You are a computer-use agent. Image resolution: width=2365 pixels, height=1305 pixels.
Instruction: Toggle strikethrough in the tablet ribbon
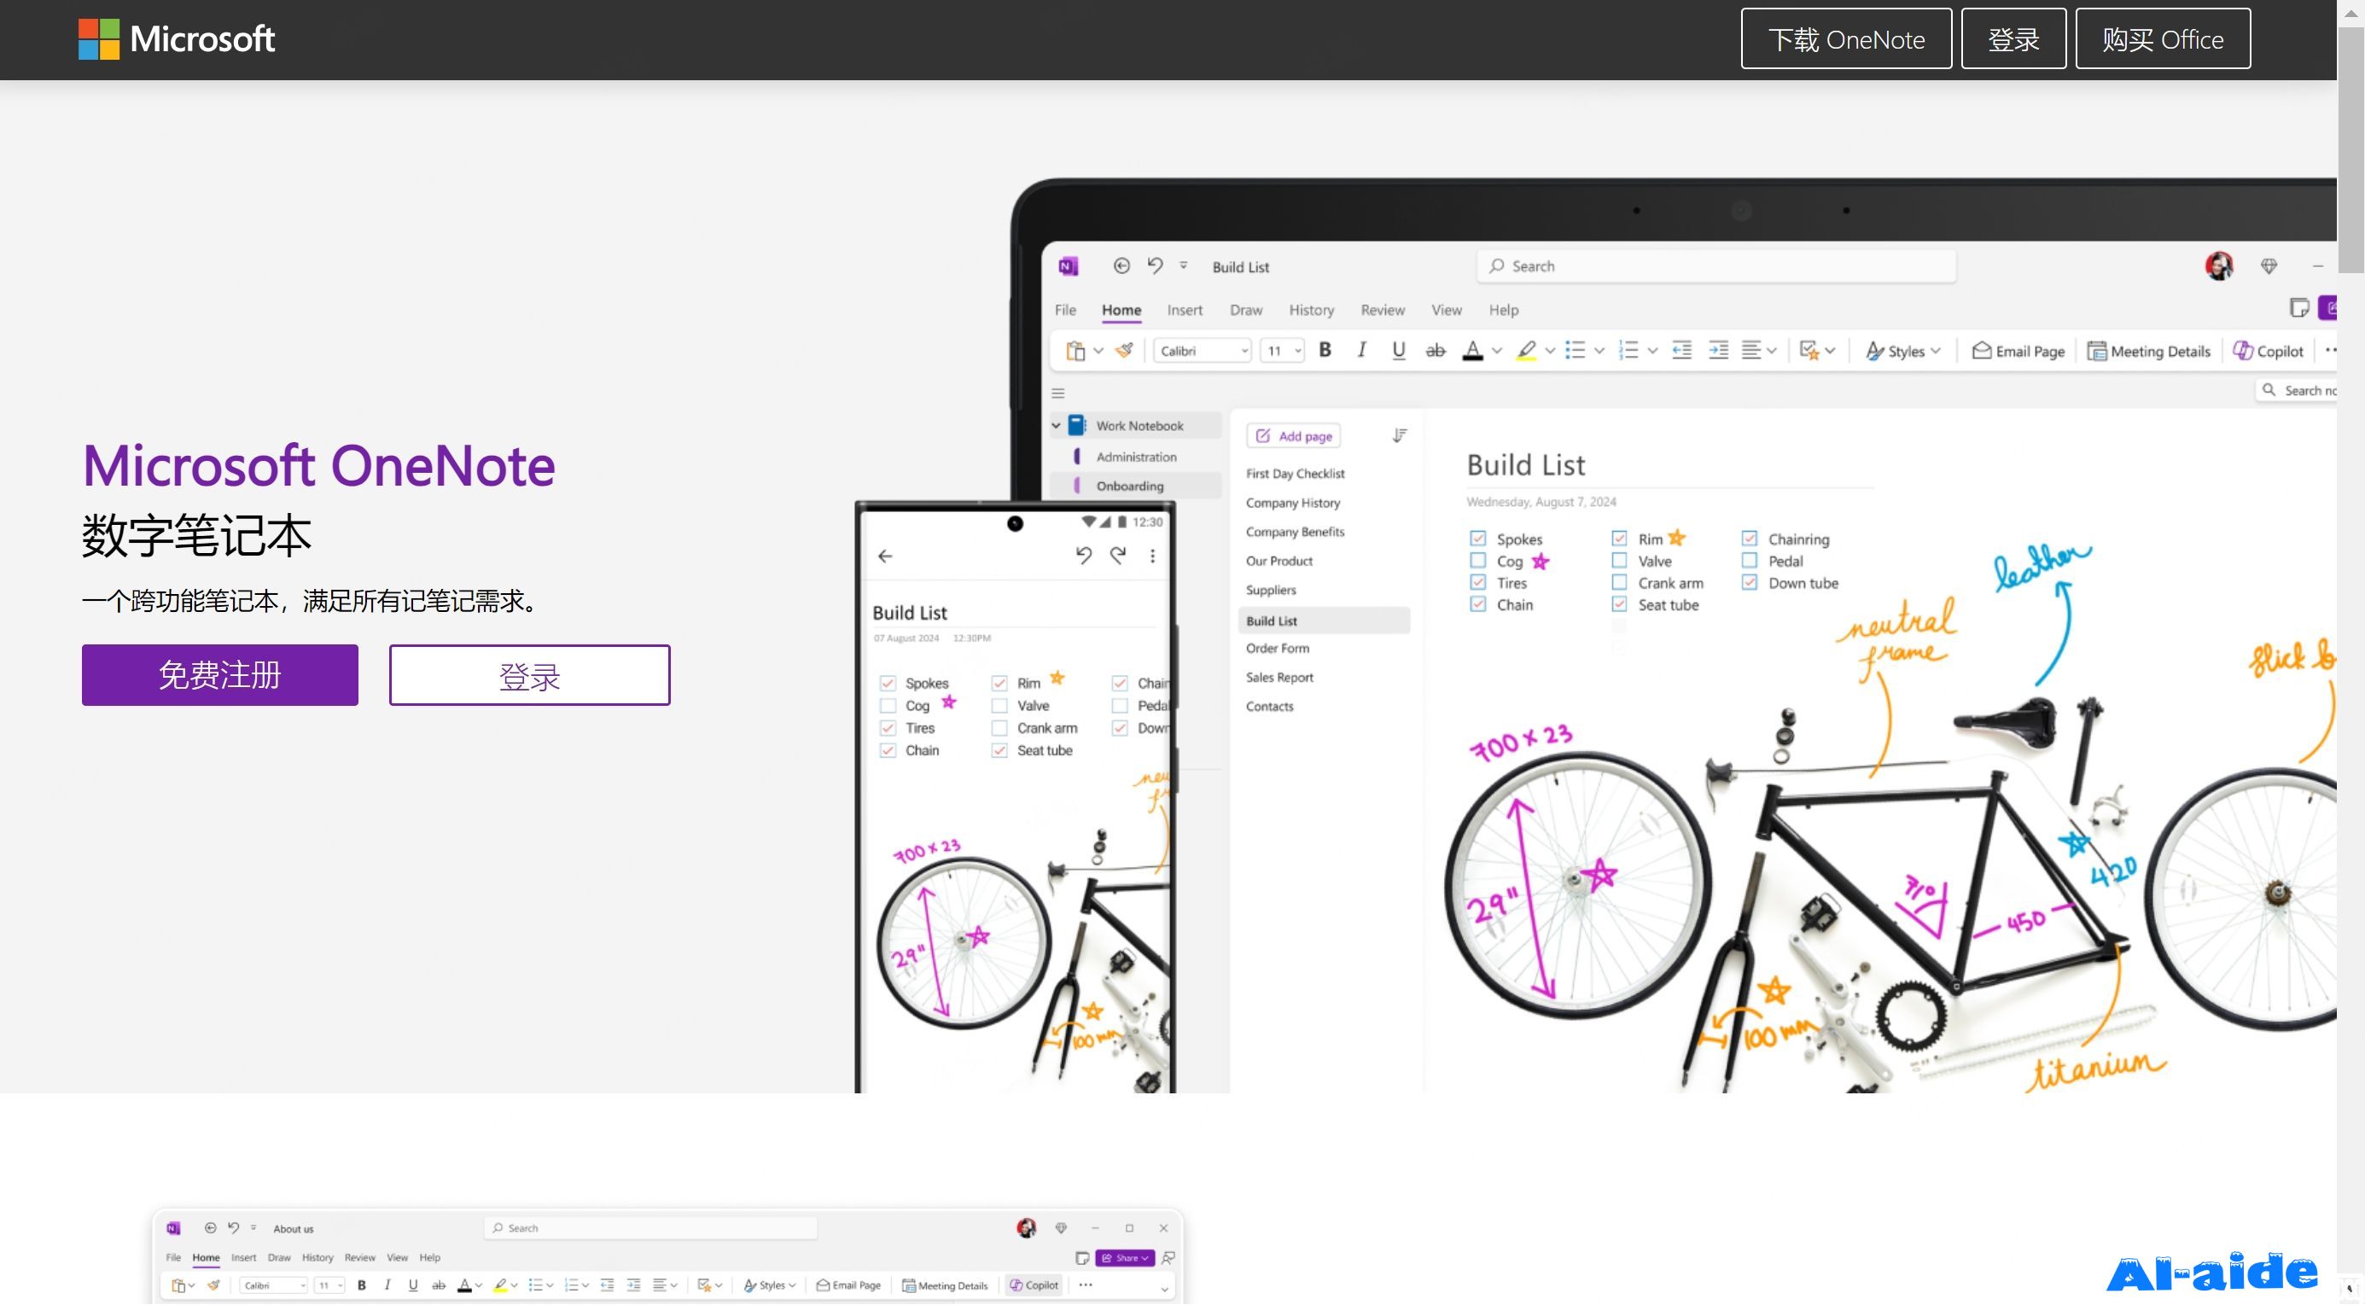(1435, 351)
